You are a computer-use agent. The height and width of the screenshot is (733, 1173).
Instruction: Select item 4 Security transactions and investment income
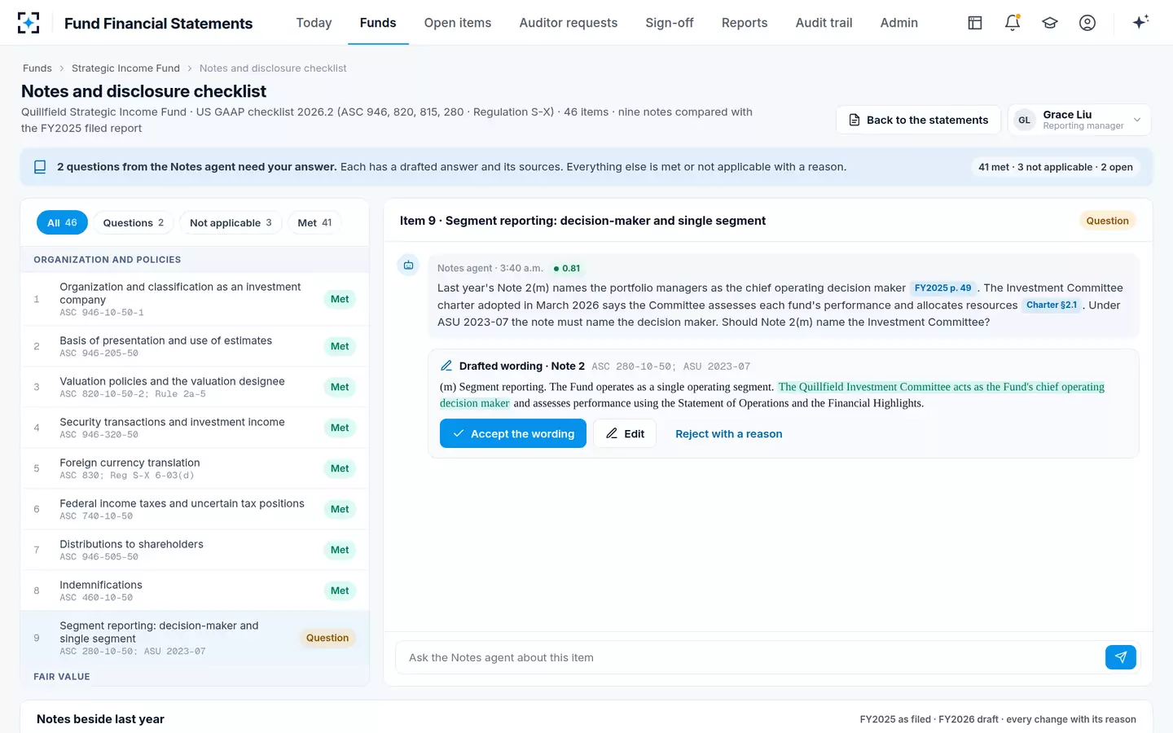(195, 428)
